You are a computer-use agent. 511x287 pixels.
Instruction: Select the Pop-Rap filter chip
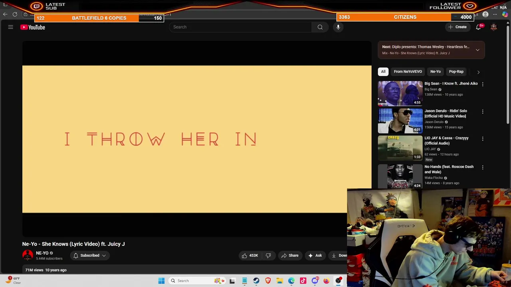click(x=456, y=72)
